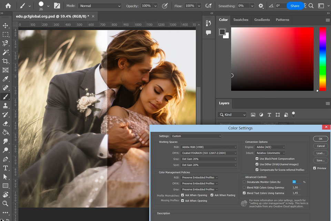Open the Comments panel icon
This screenshot has width=331, height=221.
208,32
